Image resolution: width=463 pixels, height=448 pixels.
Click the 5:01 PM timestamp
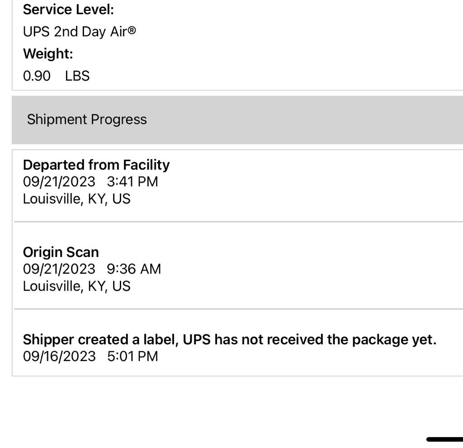tap(132, 357)
